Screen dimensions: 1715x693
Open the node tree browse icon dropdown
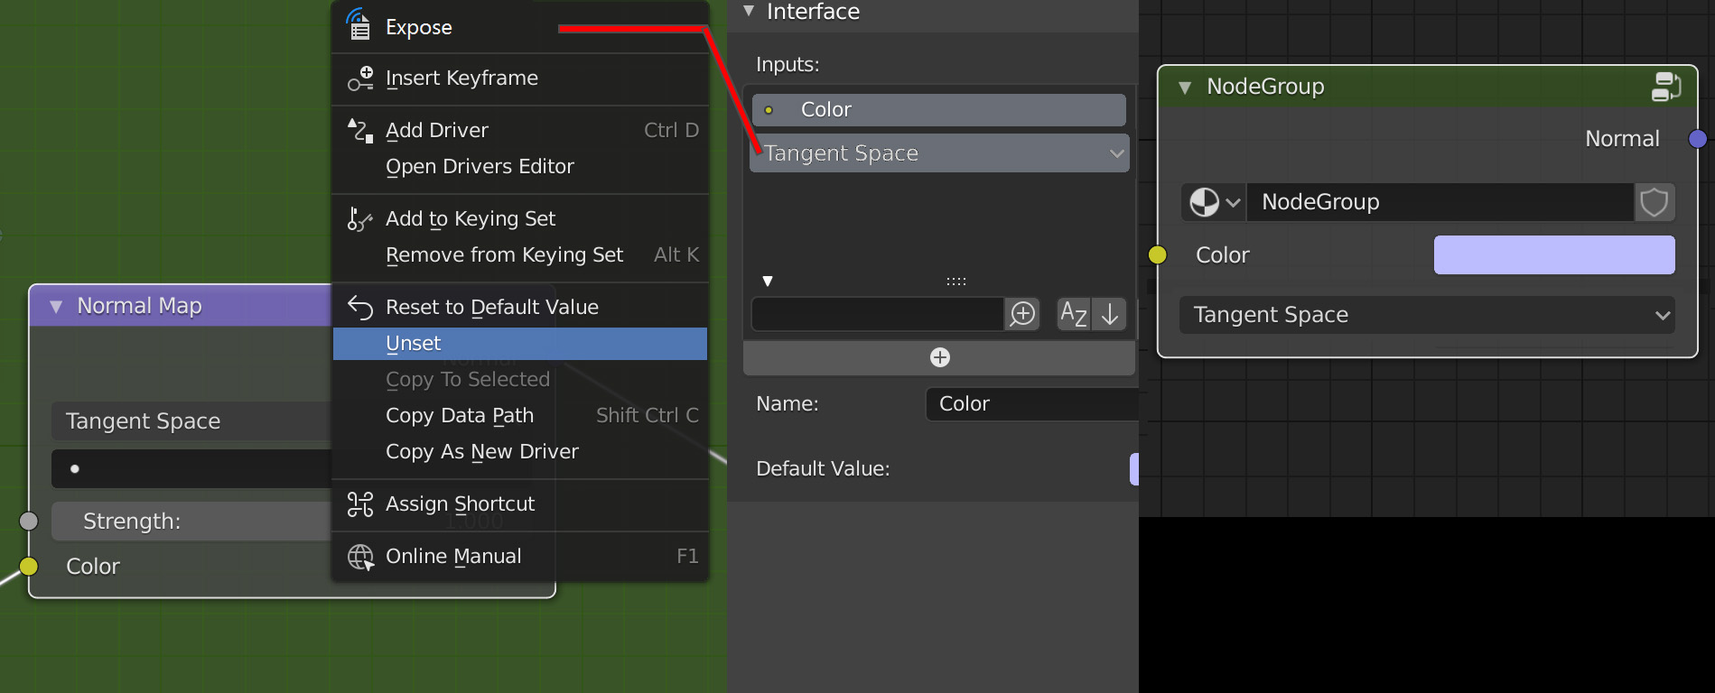click(1214, 202)
